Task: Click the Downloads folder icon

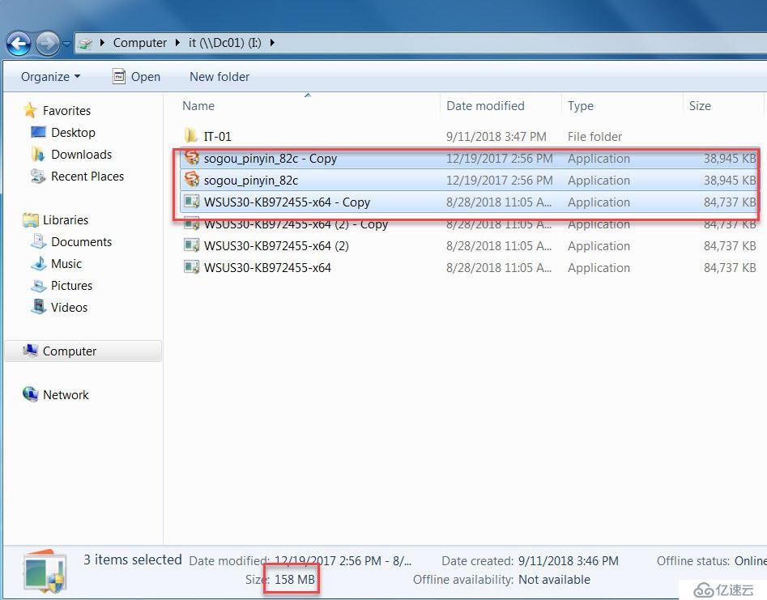Action: pos(38,154)
